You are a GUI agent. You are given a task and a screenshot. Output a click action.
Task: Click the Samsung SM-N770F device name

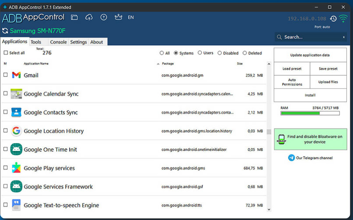37,31
